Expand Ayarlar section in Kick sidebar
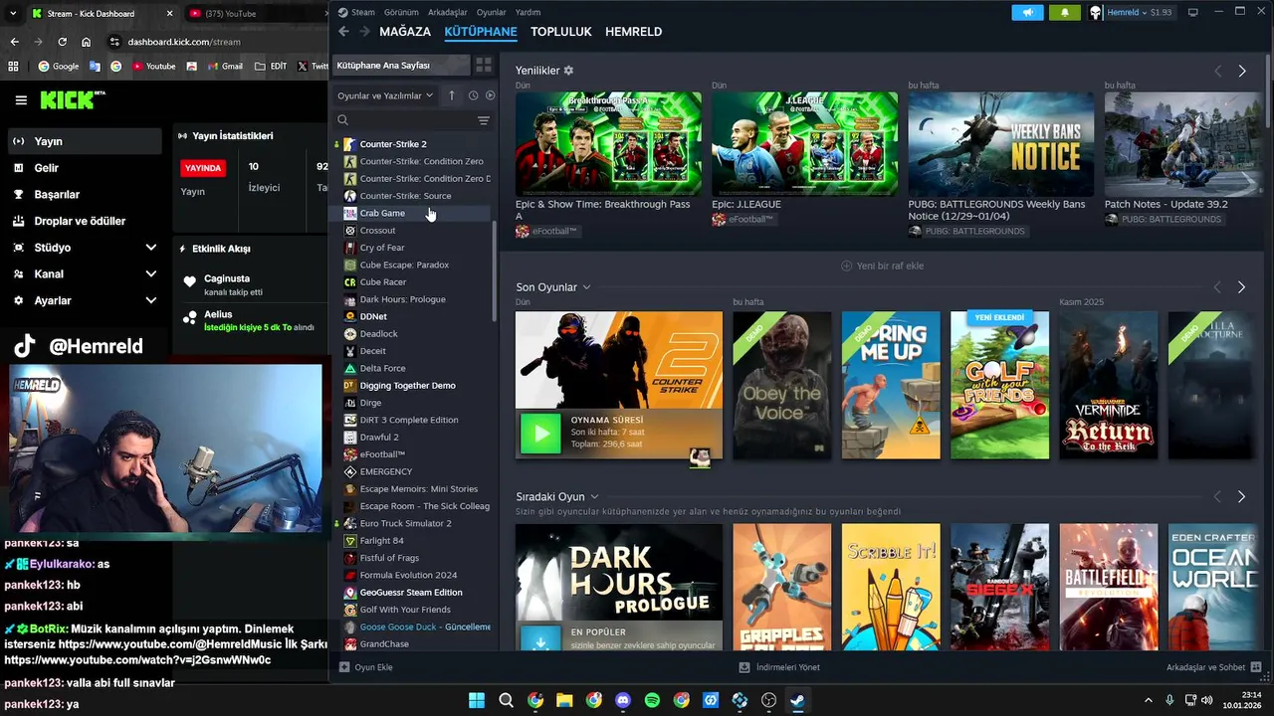Viewport: 1274px width, 716px height. point(150,300)
